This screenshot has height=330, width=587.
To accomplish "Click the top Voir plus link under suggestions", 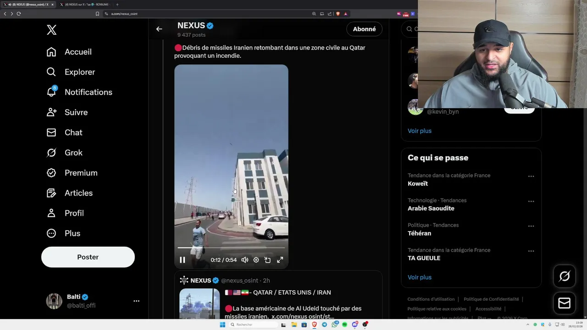I will [x=420, y=131].
